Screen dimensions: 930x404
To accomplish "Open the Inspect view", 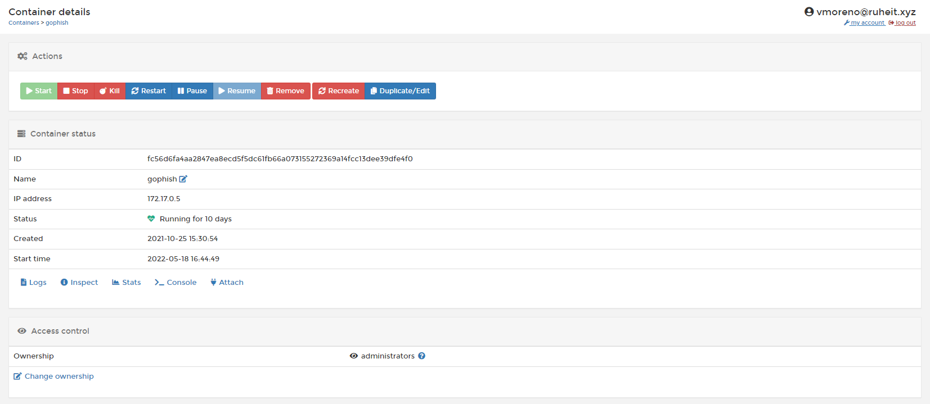I will click(79, 283).
